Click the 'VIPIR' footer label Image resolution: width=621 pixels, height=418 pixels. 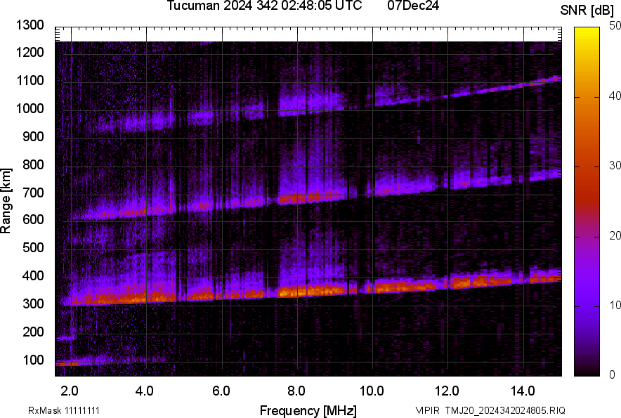tap(428, 410)
